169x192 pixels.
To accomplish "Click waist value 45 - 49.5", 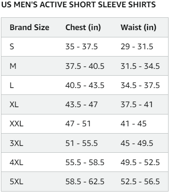I will pos(137,143).
